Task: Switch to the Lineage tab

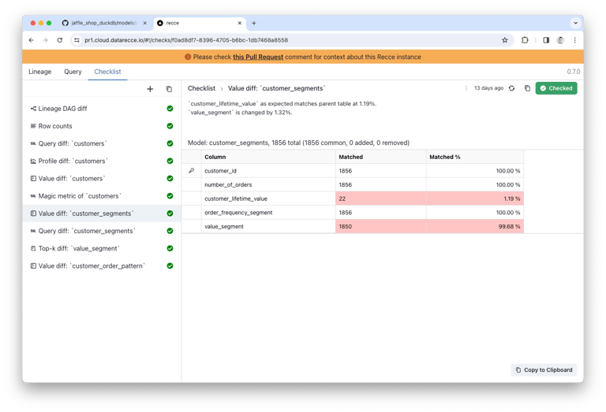Action: [x=39, y=72]
